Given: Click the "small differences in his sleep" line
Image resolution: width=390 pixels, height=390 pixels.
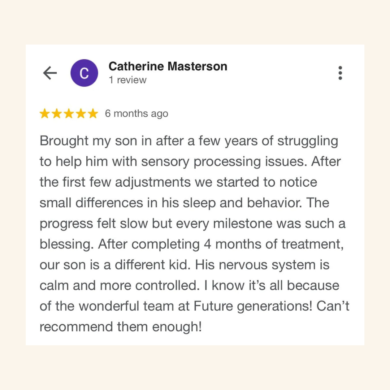Looking at the screenshot, I should tap(184, 203).
